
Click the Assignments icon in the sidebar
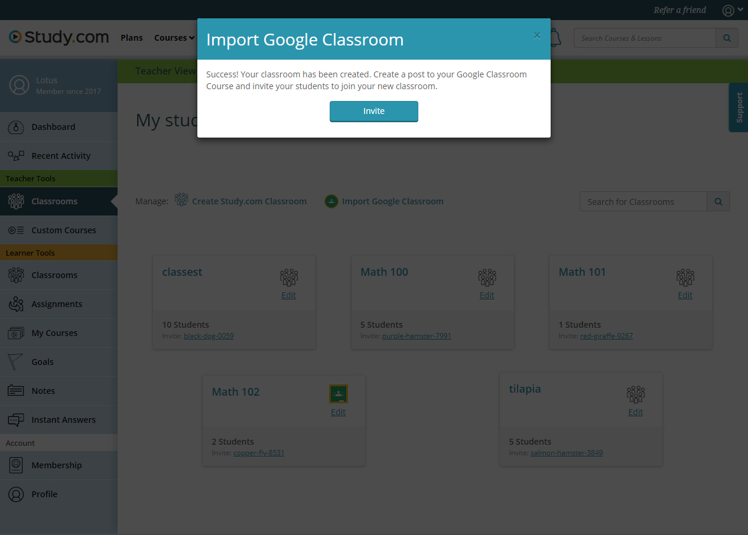[16, 304]
